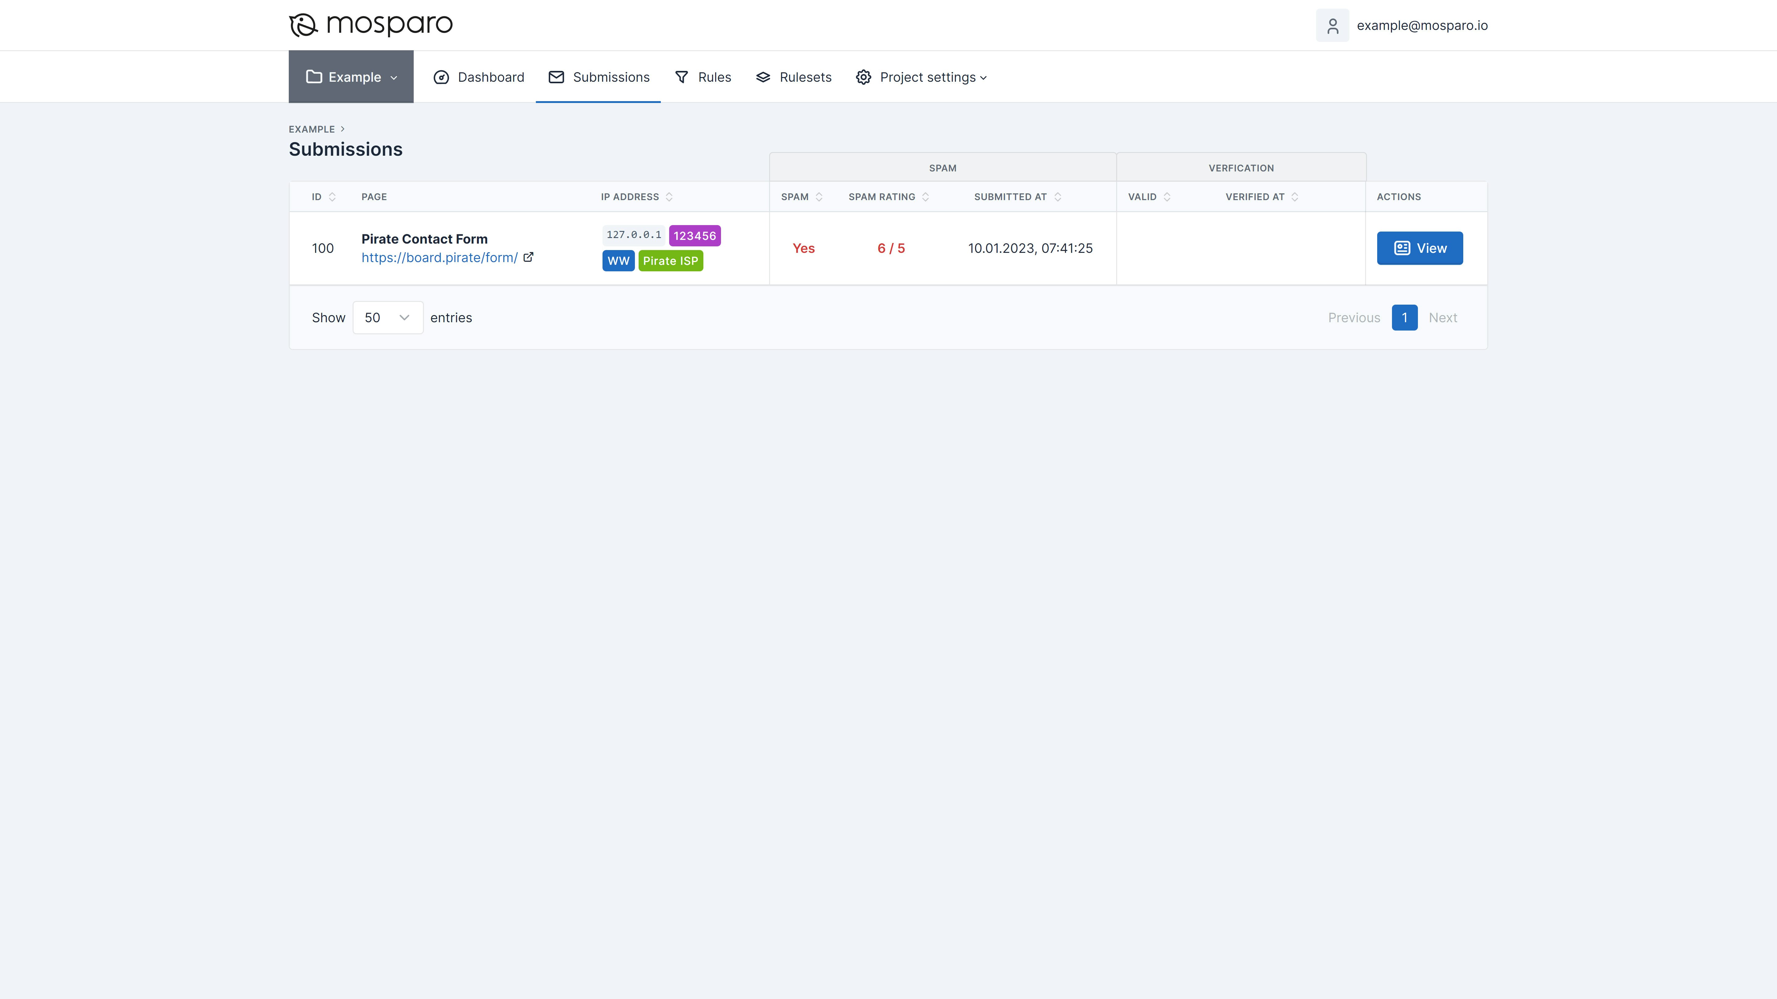Sort by the IP Address column arrows
This screenshot has height=999, width=1777.
[x=669, y=197]
